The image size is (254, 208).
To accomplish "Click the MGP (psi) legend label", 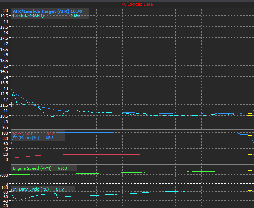I will [22, 134].
